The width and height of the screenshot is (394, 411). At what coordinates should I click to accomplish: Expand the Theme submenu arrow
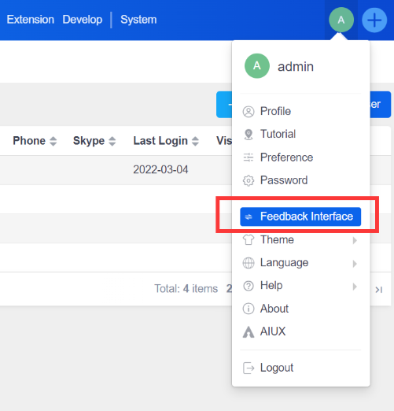(355, 240)
